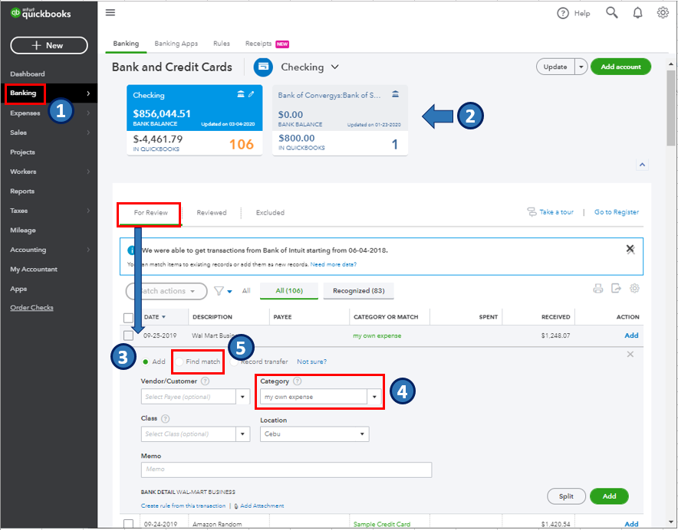678x530 pixels.
Task: Open the Batch actions dropdown
Action: [x=166, y=291]
